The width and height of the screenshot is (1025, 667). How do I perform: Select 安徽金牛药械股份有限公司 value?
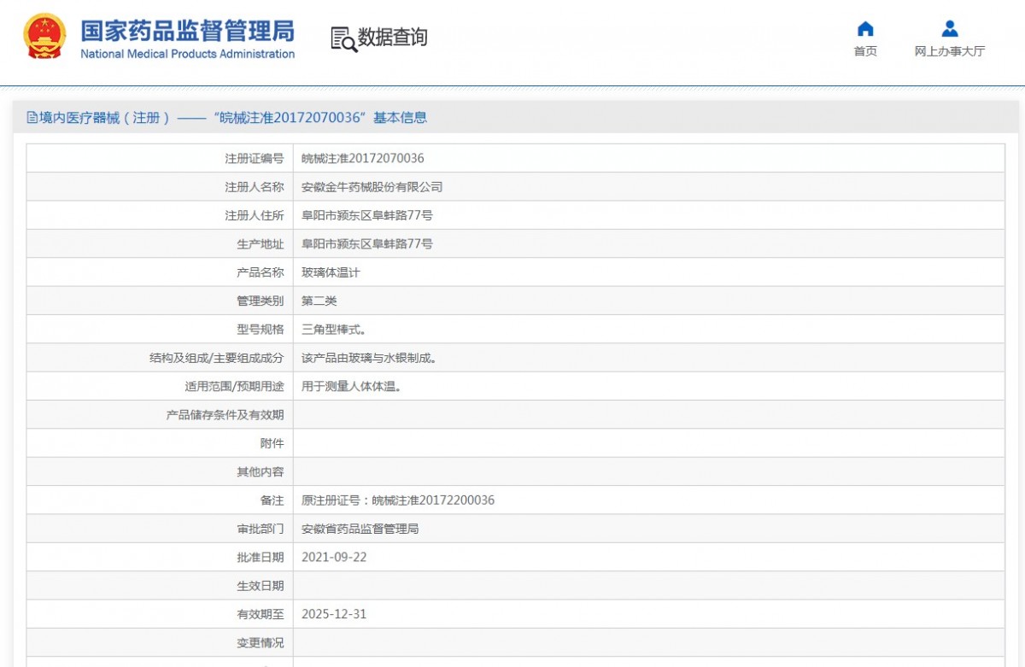click(x=372, y=187)
